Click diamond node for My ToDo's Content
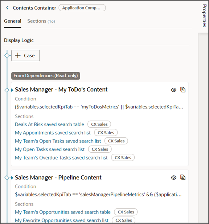The height and width of the screenshot is (224, 209). (7, 90)
